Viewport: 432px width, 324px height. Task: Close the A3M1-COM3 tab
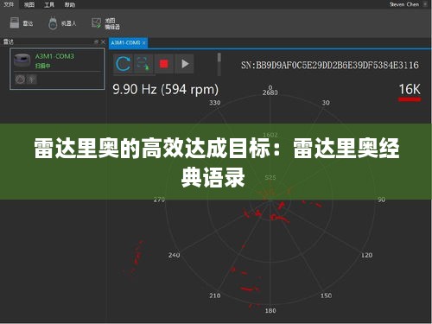144,43
